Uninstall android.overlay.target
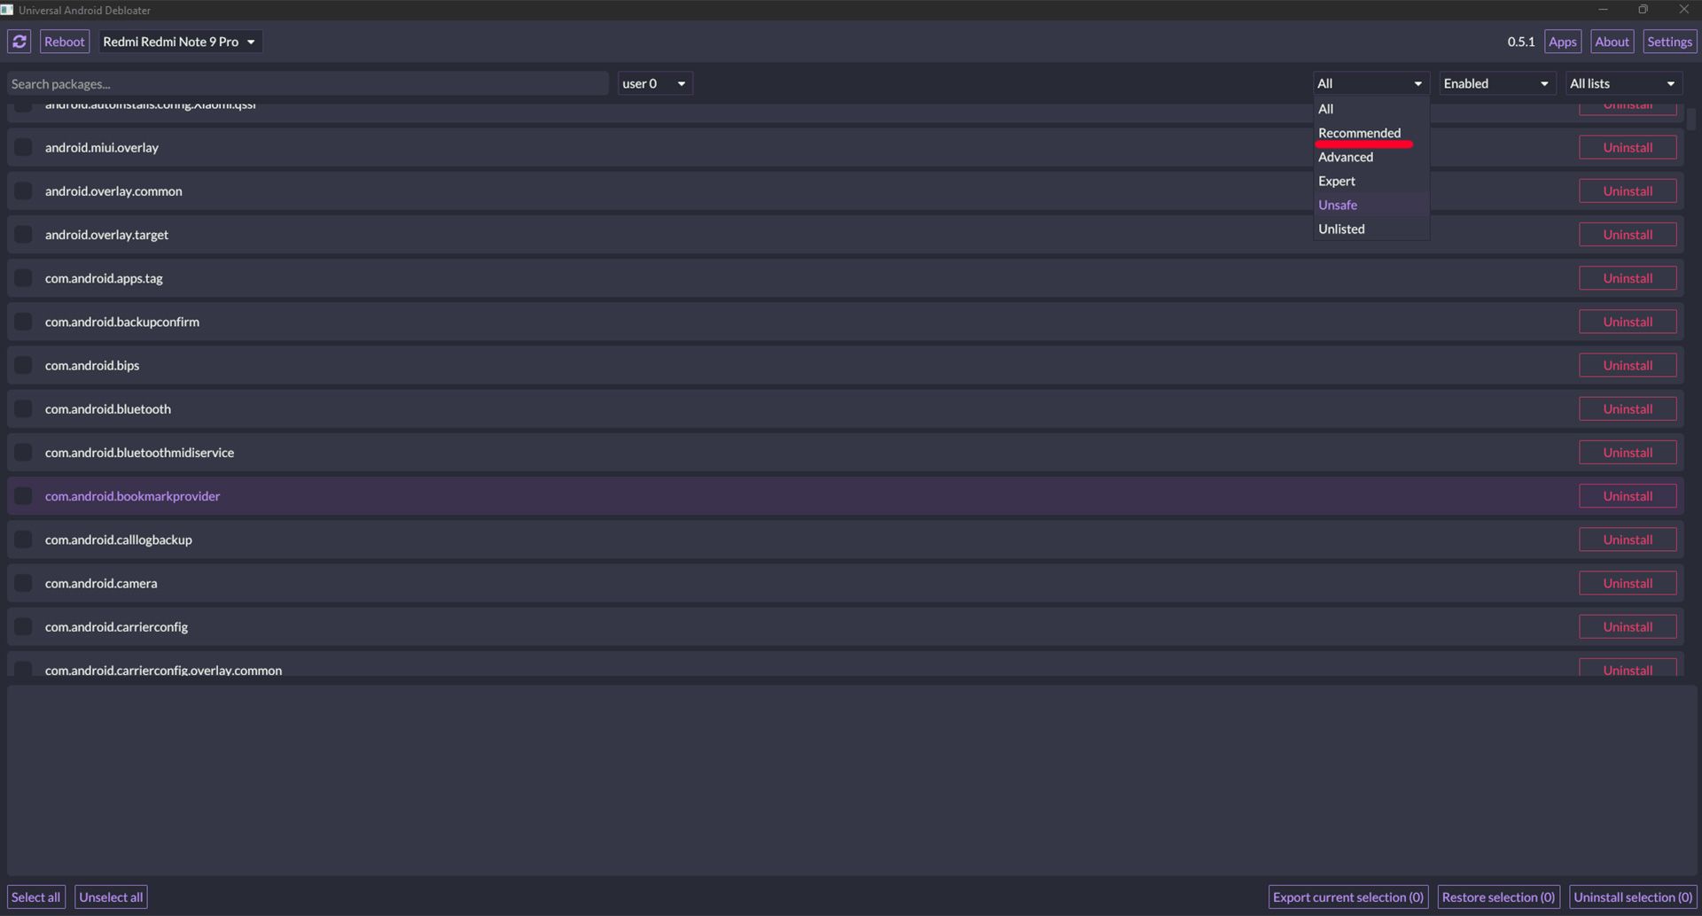1702x916 pixels. click(x=1628, y=234)
